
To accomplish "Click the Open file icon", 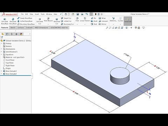I will coord(73,14).
